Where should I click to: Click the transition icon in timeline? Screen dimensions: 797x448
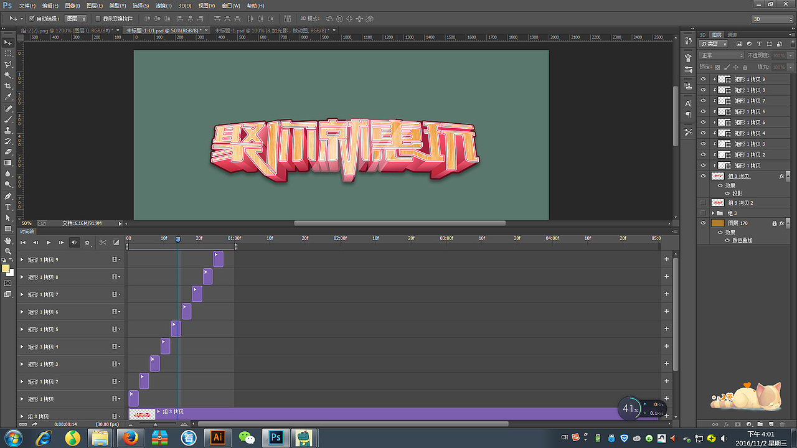tap(116, 243)
